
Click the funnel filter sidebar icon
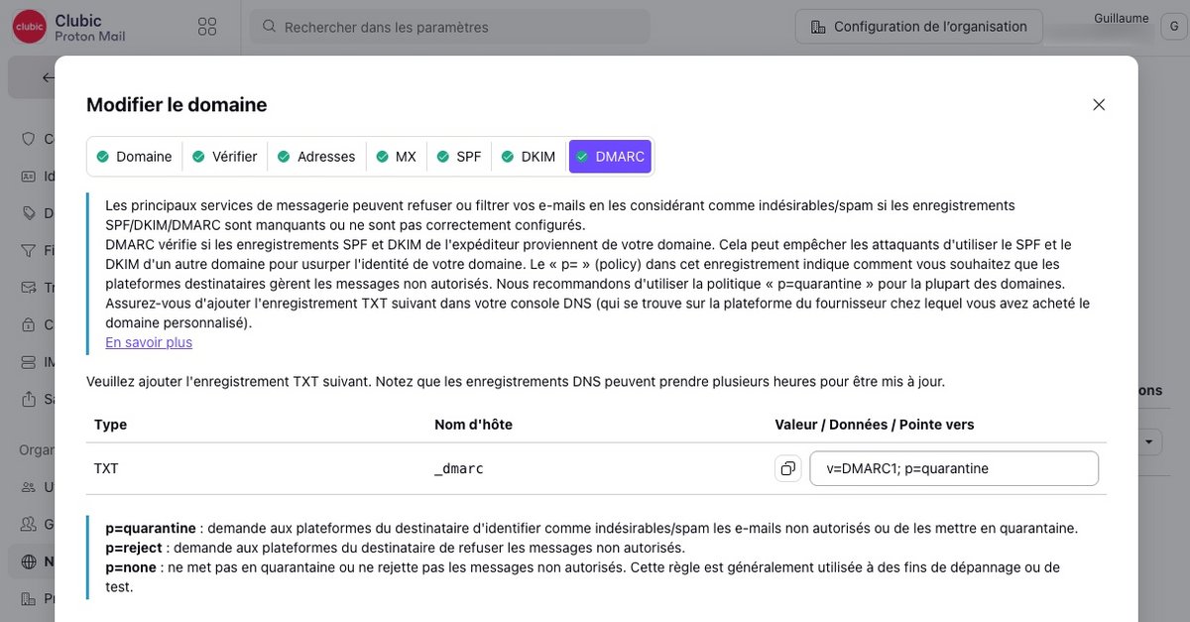(29, 250)
